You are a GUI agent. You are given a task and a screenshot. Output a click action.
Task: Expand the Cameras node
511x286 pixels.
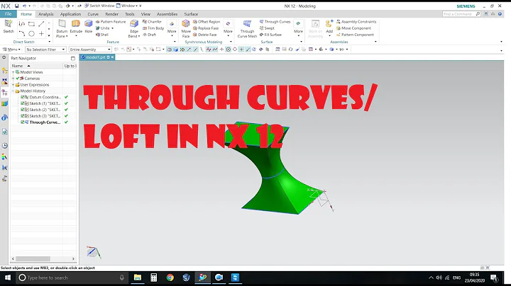click(13, 79)
